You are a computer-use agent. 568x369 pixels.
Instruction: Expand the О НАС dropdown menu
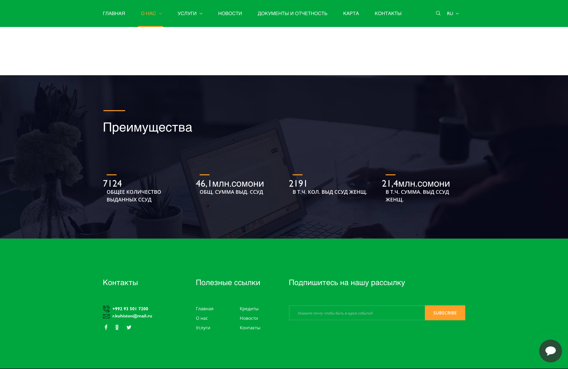(x=151, y=13)
